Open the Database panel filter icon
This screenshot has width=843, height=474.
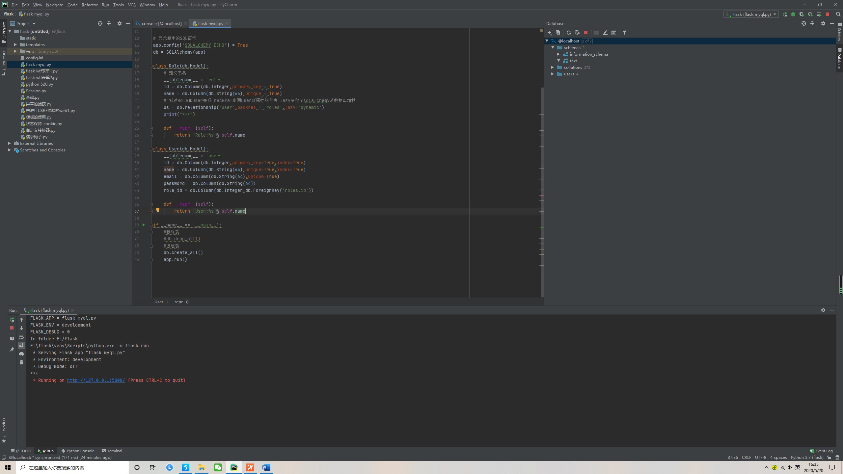click(625, 33)
